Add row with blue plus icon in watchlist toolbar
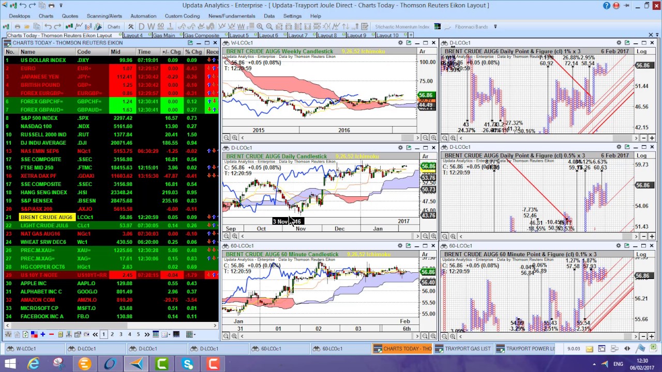 tap(43, 334)
